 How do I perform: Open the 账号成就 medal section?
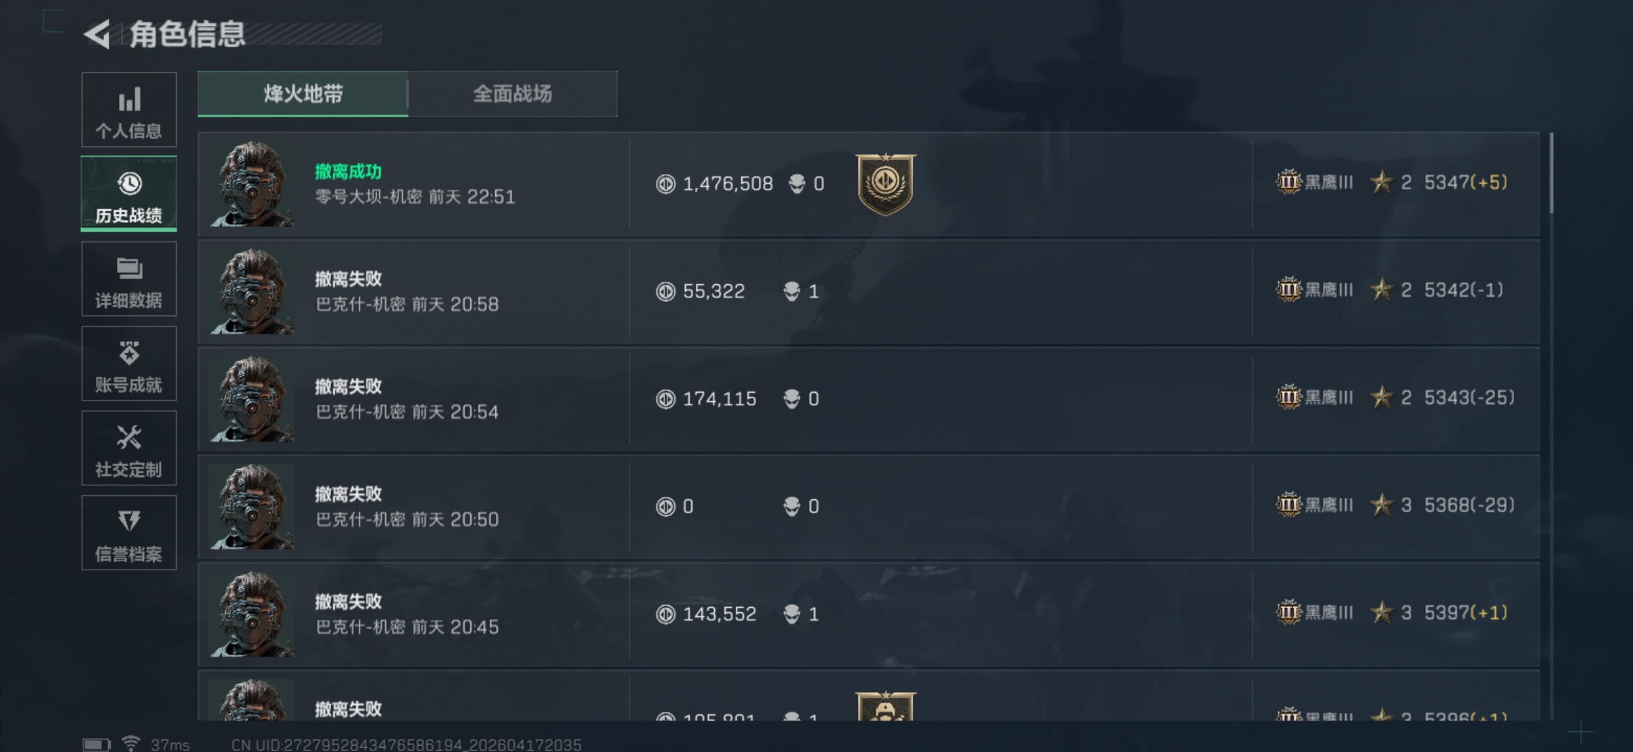129,363
